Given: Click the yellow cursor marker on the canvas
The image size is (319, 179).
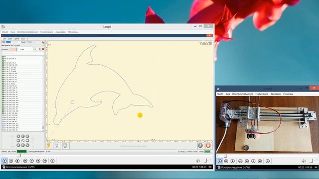Looking at the screenshot, I should (x=140, y=115).
